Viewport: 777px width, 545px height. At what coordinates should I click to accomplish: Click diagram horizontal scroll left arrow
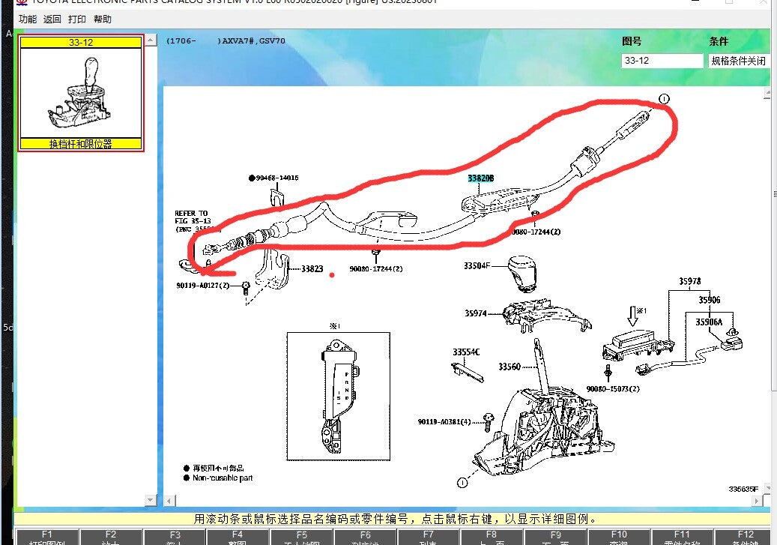[x=169, y=501]
